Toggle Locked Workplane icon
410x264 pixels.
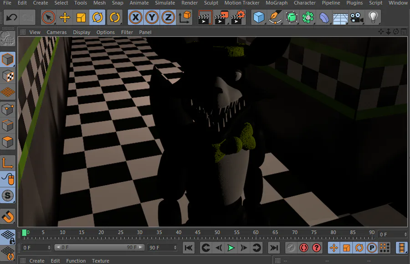coord(8,237)
